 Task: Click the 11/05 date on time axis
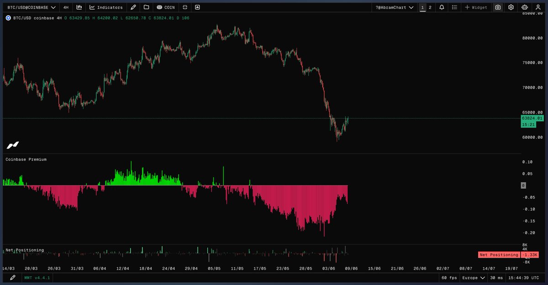point(237,269)
